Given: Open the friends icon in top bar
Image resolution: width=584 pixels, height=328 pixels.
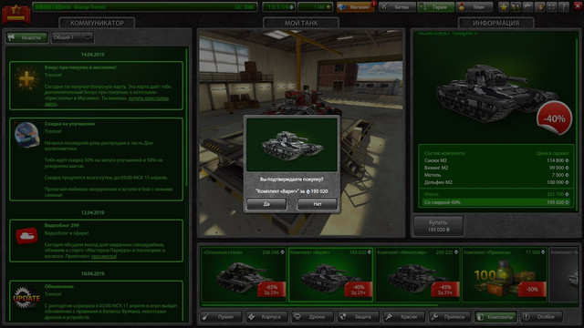Looking at the screenshot, I should [516, 7].
